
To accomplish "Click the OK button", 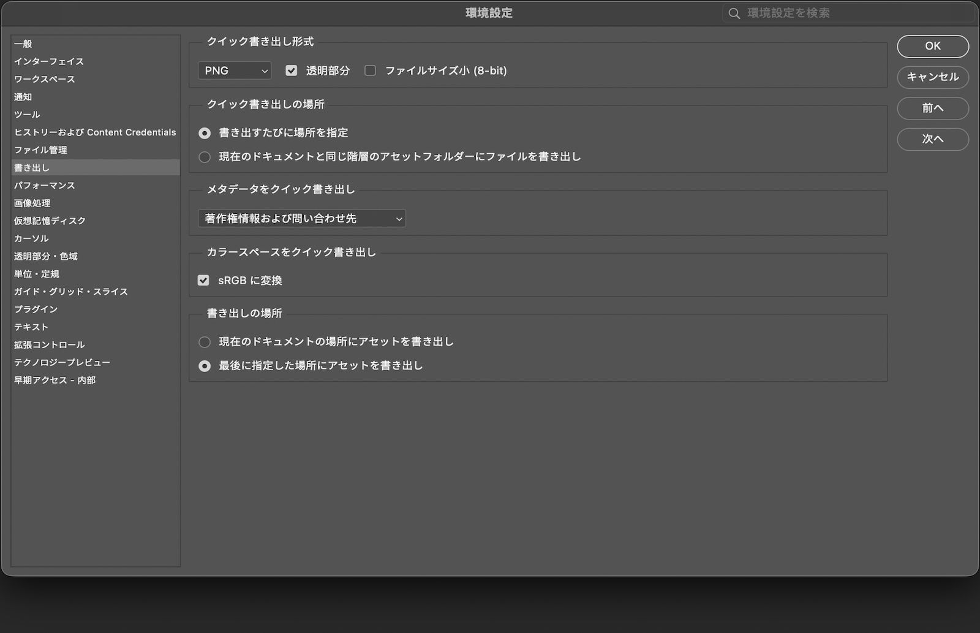I will (933, 47).
